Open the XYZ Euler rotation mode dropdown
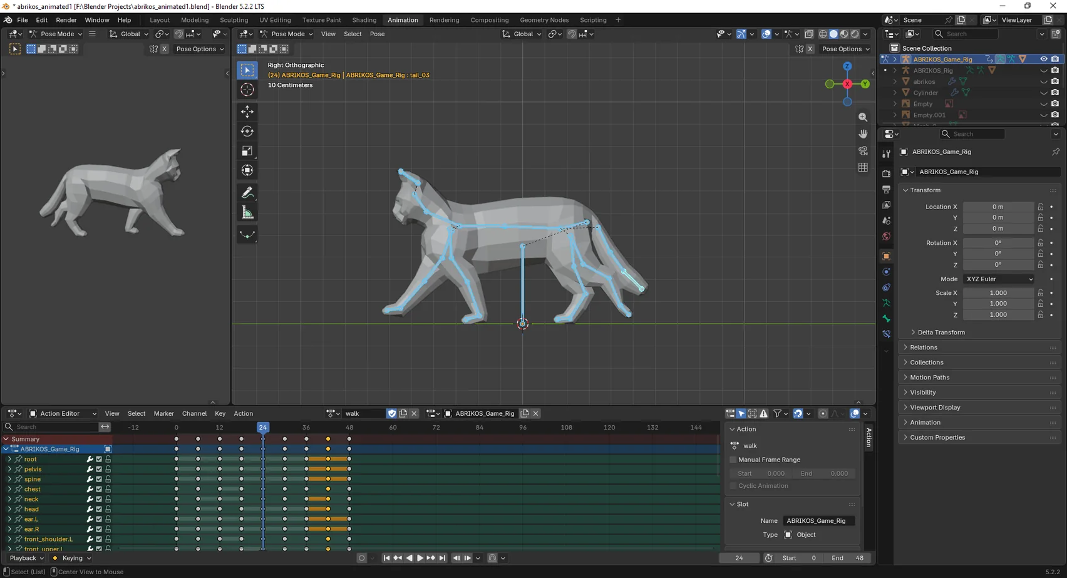Screen dimensions: 1067x578 [999, 279]
